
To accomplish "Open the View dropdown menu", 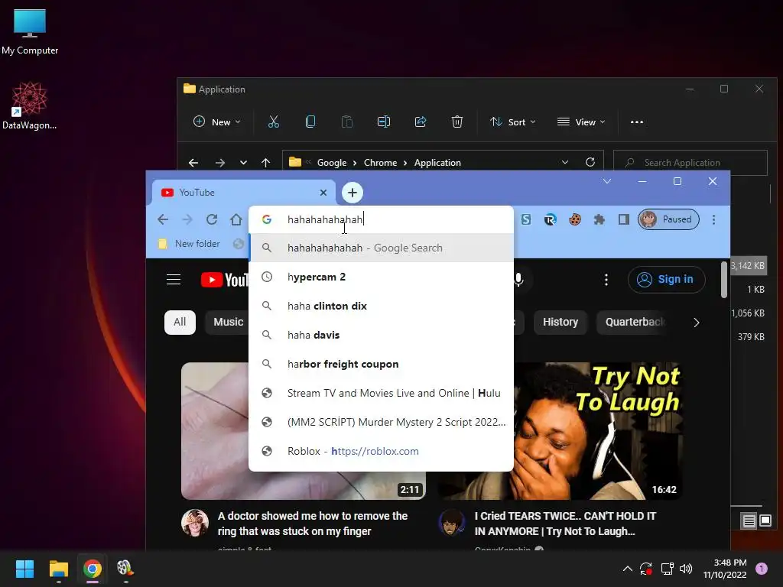I will (581, 122).
